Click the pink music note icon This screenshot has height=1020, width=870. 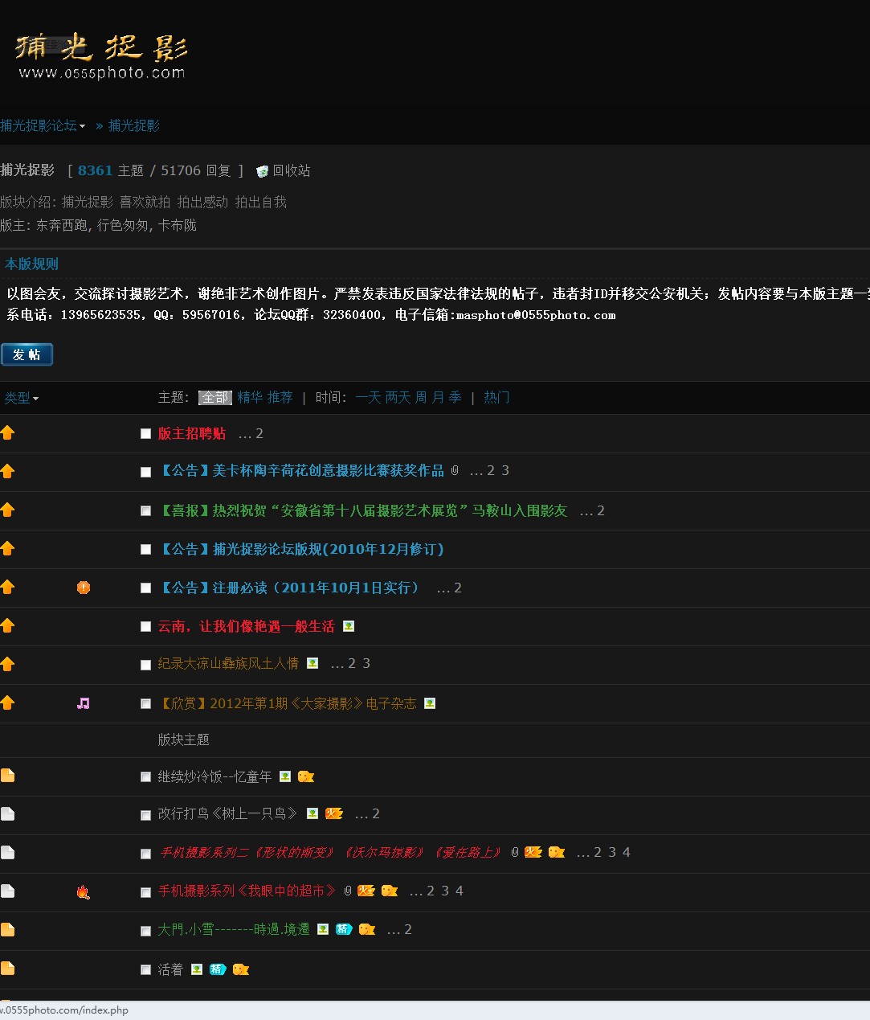pos(84,703)
